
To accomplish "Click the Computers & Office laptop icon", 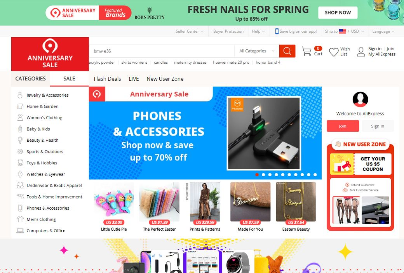I will (20, 231).
